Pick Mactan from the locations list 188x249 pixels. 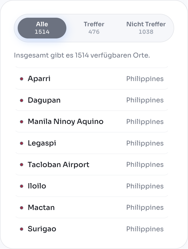click(41, 207)
